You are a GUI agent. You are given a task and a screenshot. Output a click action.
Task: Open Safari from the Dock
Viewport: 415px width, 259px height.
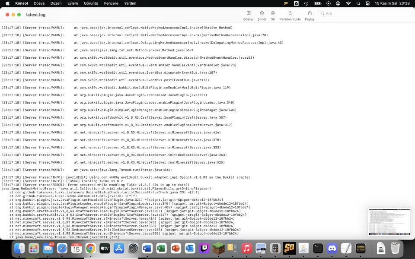62,249
